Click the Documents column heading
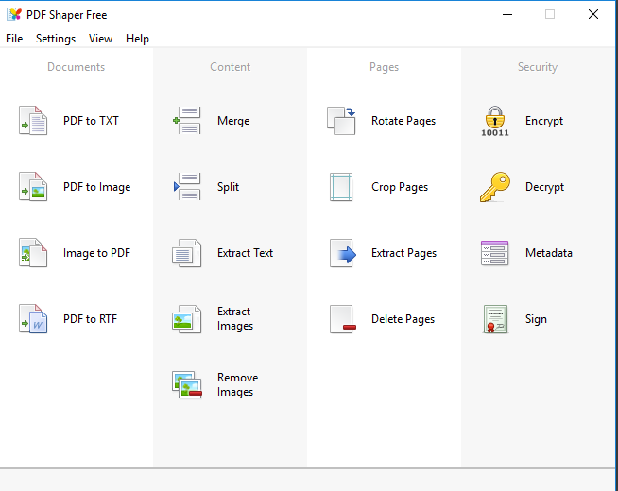Viewport: 618px width, 491px height. tap(76, 67)
